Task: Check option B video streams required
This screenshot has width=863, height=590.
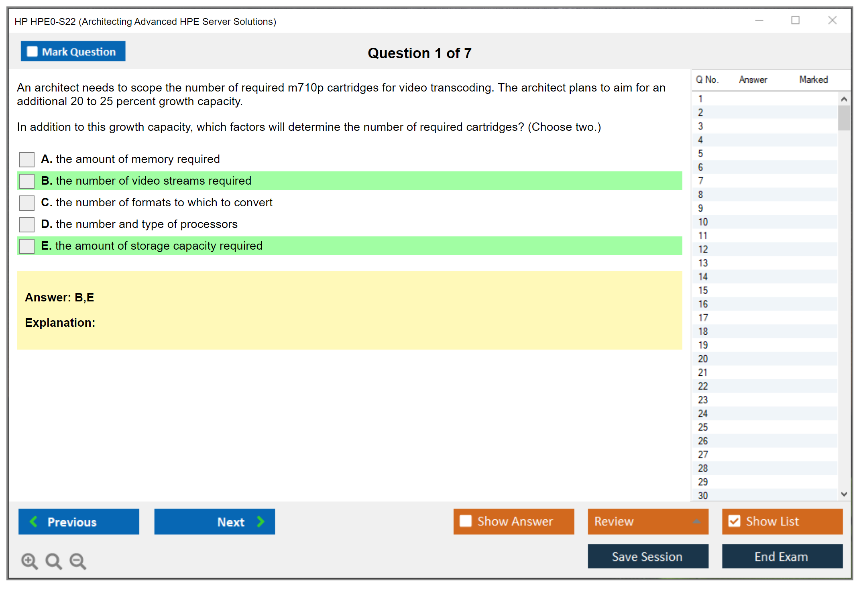Action: pyautogui.click(x=27, y=181)
